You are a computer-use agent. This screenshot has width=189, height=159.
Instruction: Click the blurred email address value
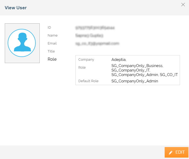click(x=97, y=43)
